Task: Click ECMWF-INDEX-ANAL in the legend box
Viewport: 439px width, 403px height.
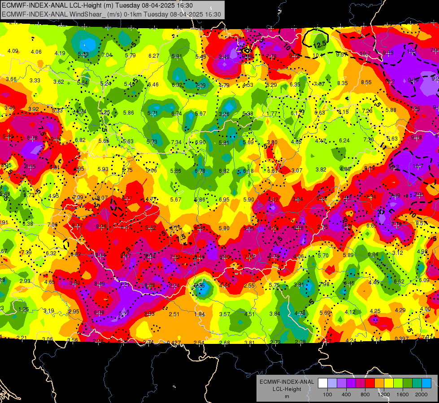Action: tap(287, 382)
